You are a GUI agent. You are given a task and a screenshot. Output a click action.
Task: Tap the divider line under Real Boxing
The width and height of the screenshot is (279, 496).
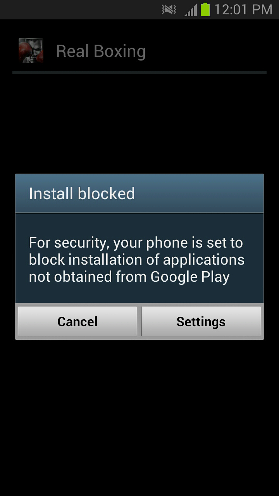139,72
